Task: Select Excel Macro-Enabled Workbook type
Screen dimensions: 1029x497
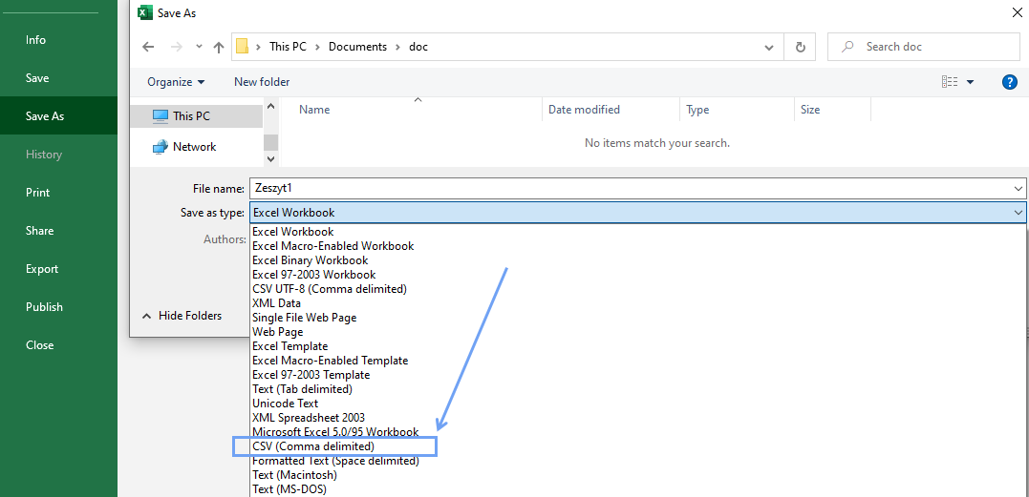Action: (x=332, y=246)
